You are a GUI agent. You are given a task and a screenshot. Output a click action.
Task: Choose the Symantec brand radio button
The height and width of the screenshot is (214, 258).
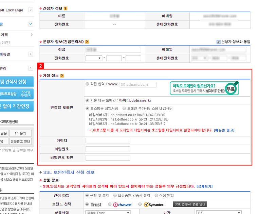point(141,204)
